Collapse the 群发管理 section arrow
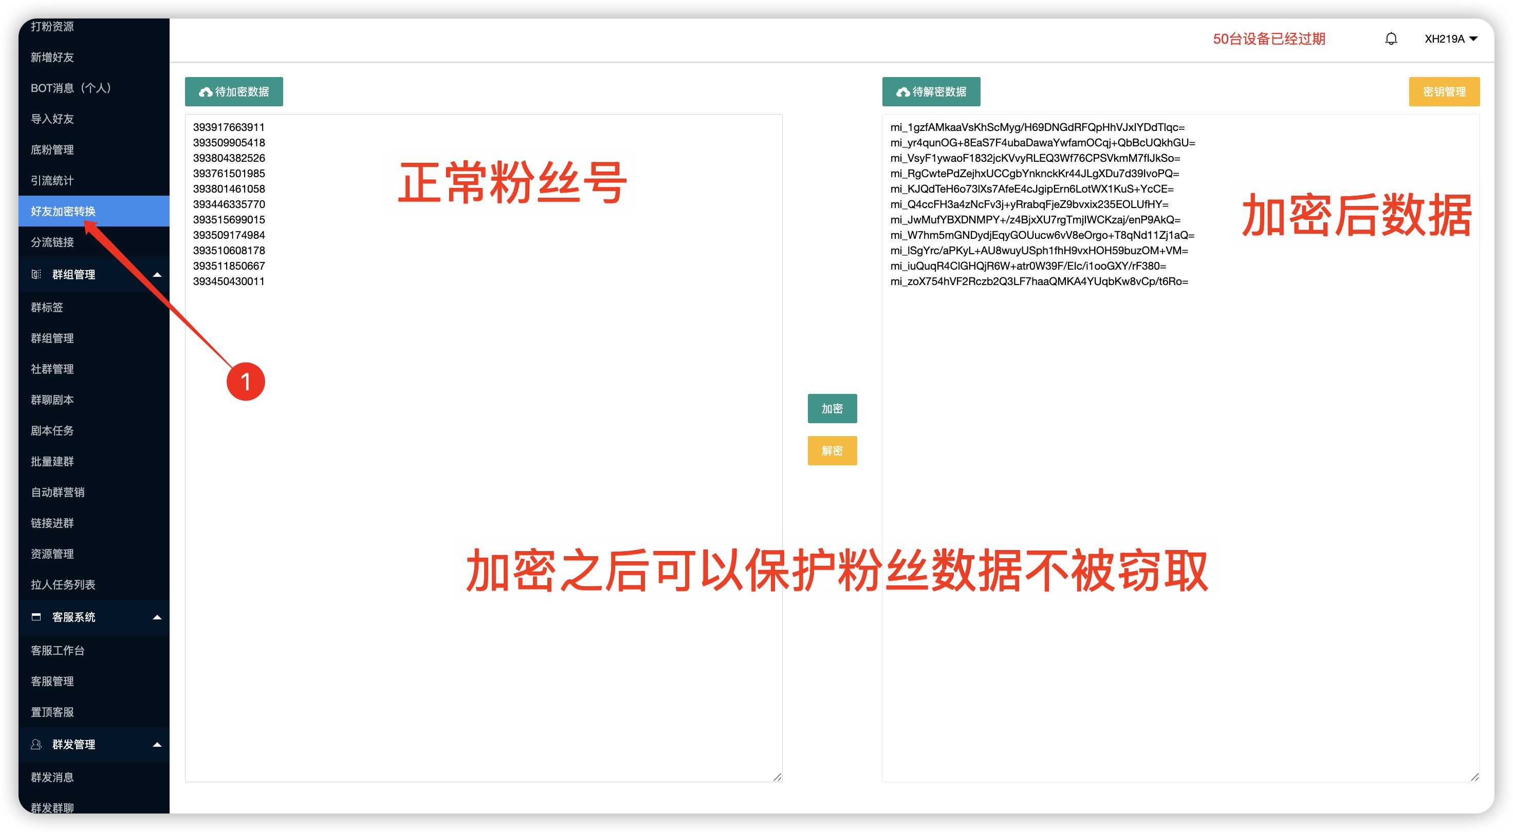Screen dimensions: 1513x832 click(x=157, y=745)
